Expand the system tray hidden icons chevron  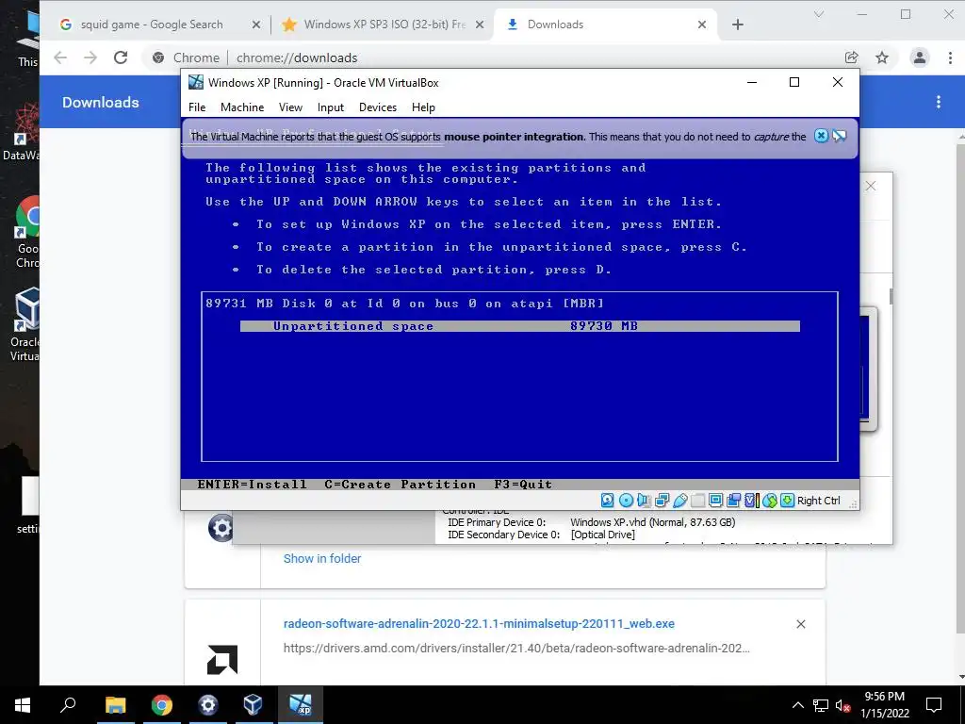click(797, 705)
